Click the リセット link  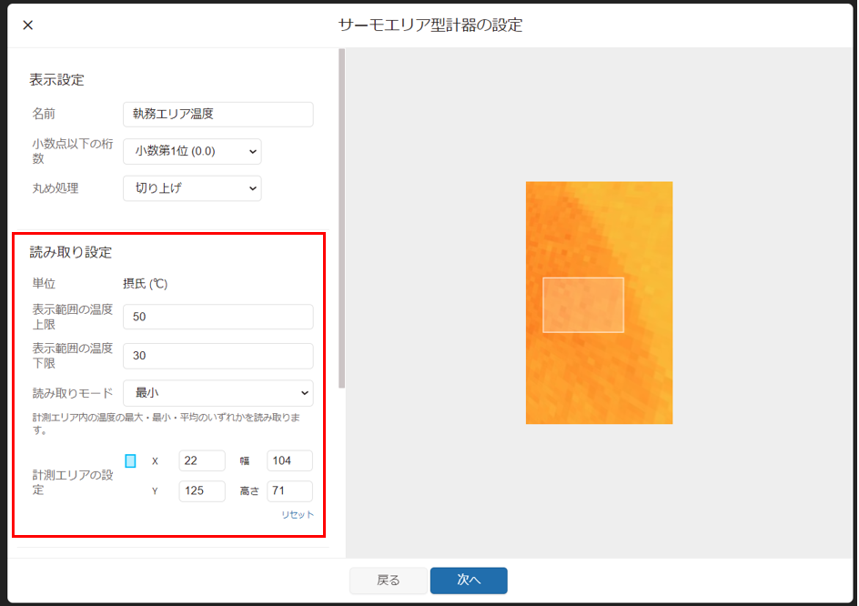(x=298, y=514)
